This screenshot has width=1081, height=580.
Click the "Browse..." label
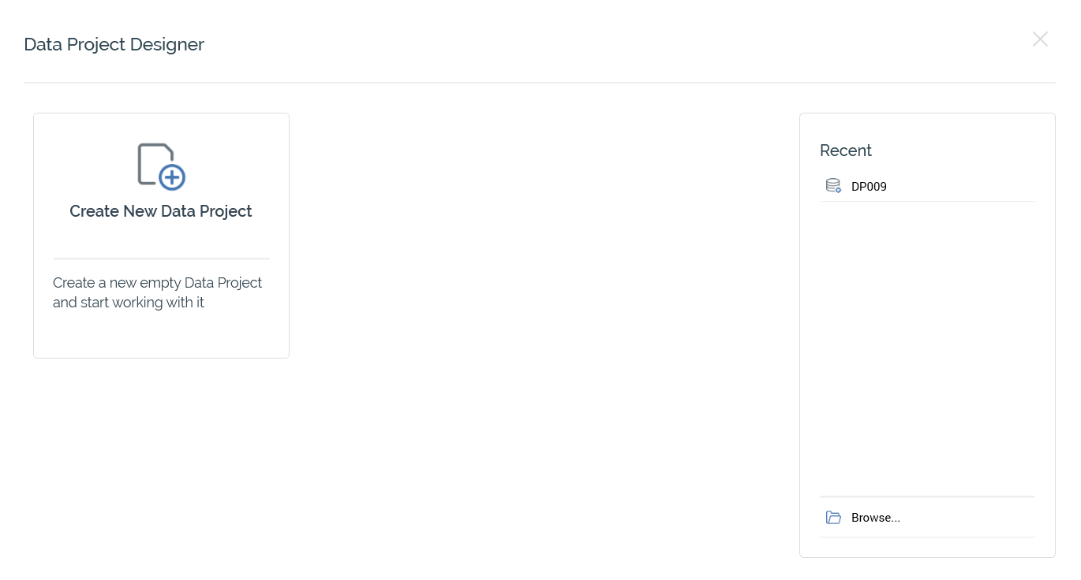tap(876, 518)
